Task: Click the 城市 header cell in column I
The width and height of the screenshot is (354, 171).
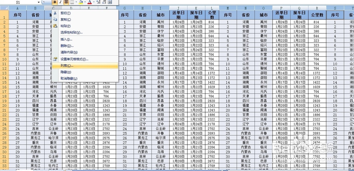Action: [160, 15]
